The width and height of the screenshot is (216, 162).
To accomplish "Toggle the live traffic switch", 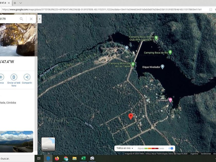I will [170, 148].
